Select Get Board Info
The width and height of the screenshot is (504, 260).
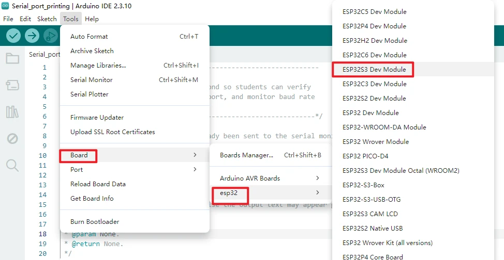(x=135, y=199)
